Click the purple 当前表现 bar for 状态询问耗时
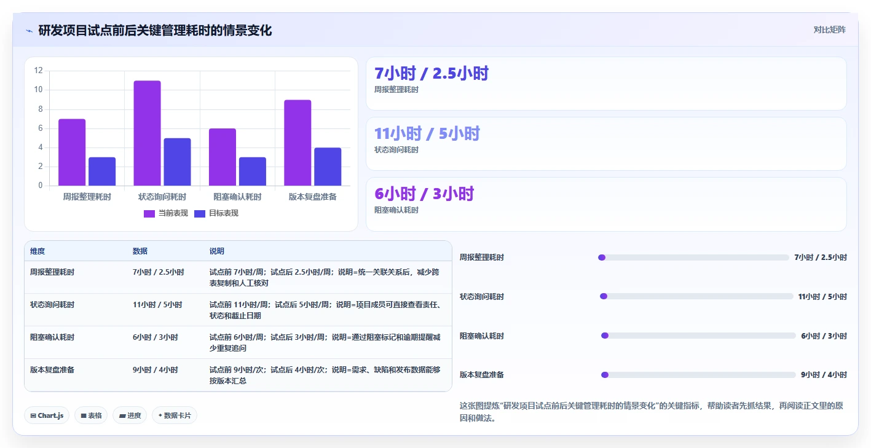Viewport: 871px width, 448px height. point(147,133)
